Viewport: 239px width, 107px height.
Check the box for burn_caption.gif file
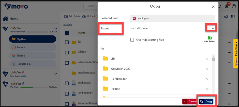[x=67, y=104]
